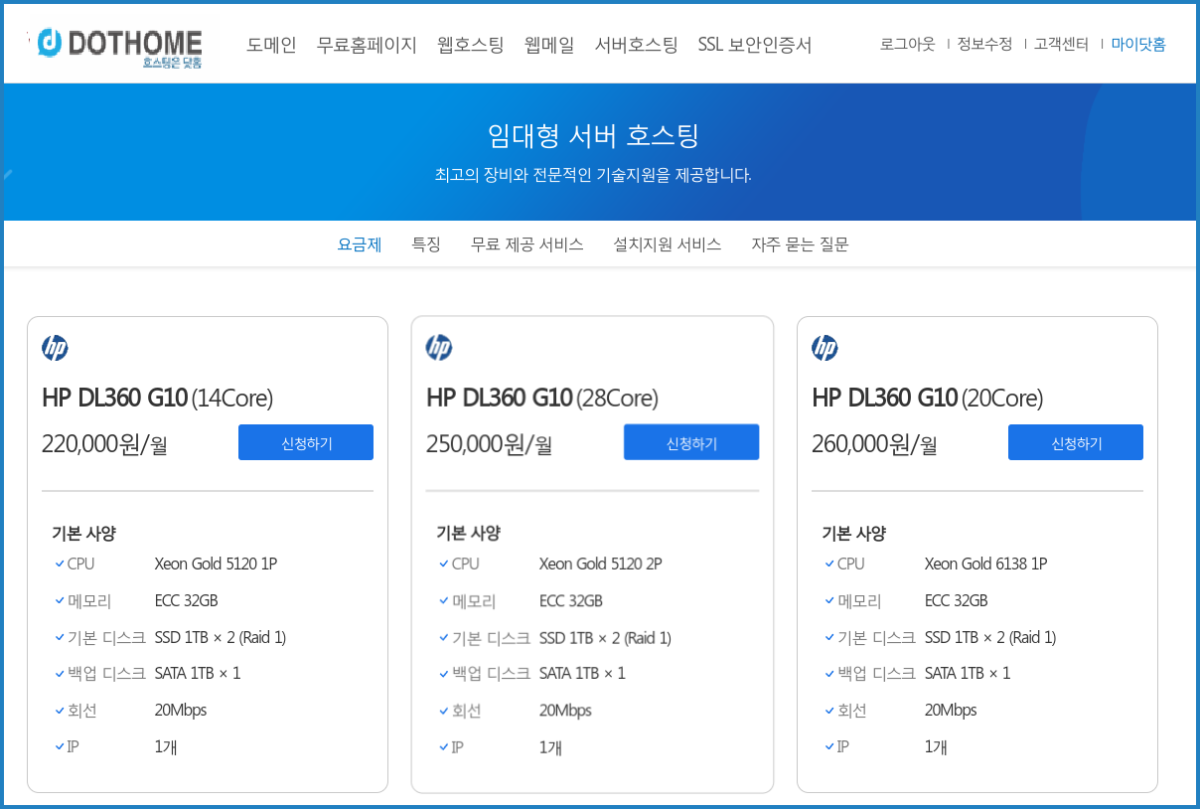This screenshot has height=809, width=1200.
Task: Click HP logo on the 28Core card
Action: [x=439, y=348]
